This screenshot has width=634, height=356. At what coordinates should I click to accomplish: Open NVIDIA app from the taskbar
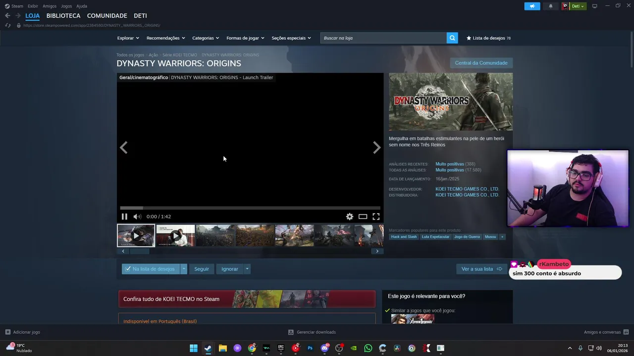tap(354, 348)
